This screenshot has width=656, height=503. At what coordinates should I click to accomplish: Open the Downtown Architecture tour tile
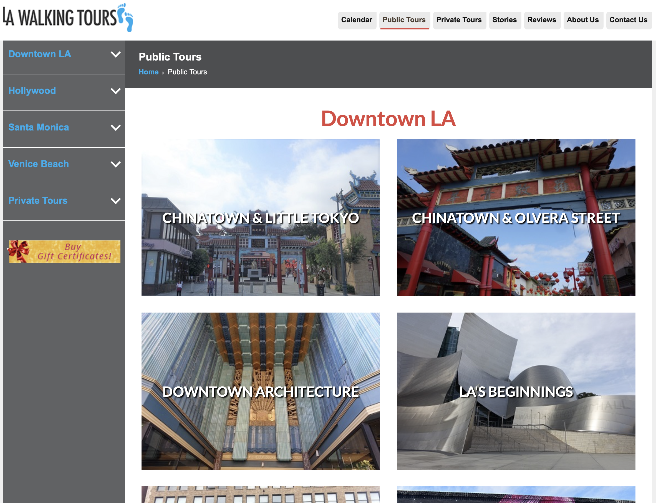[260, 391]
